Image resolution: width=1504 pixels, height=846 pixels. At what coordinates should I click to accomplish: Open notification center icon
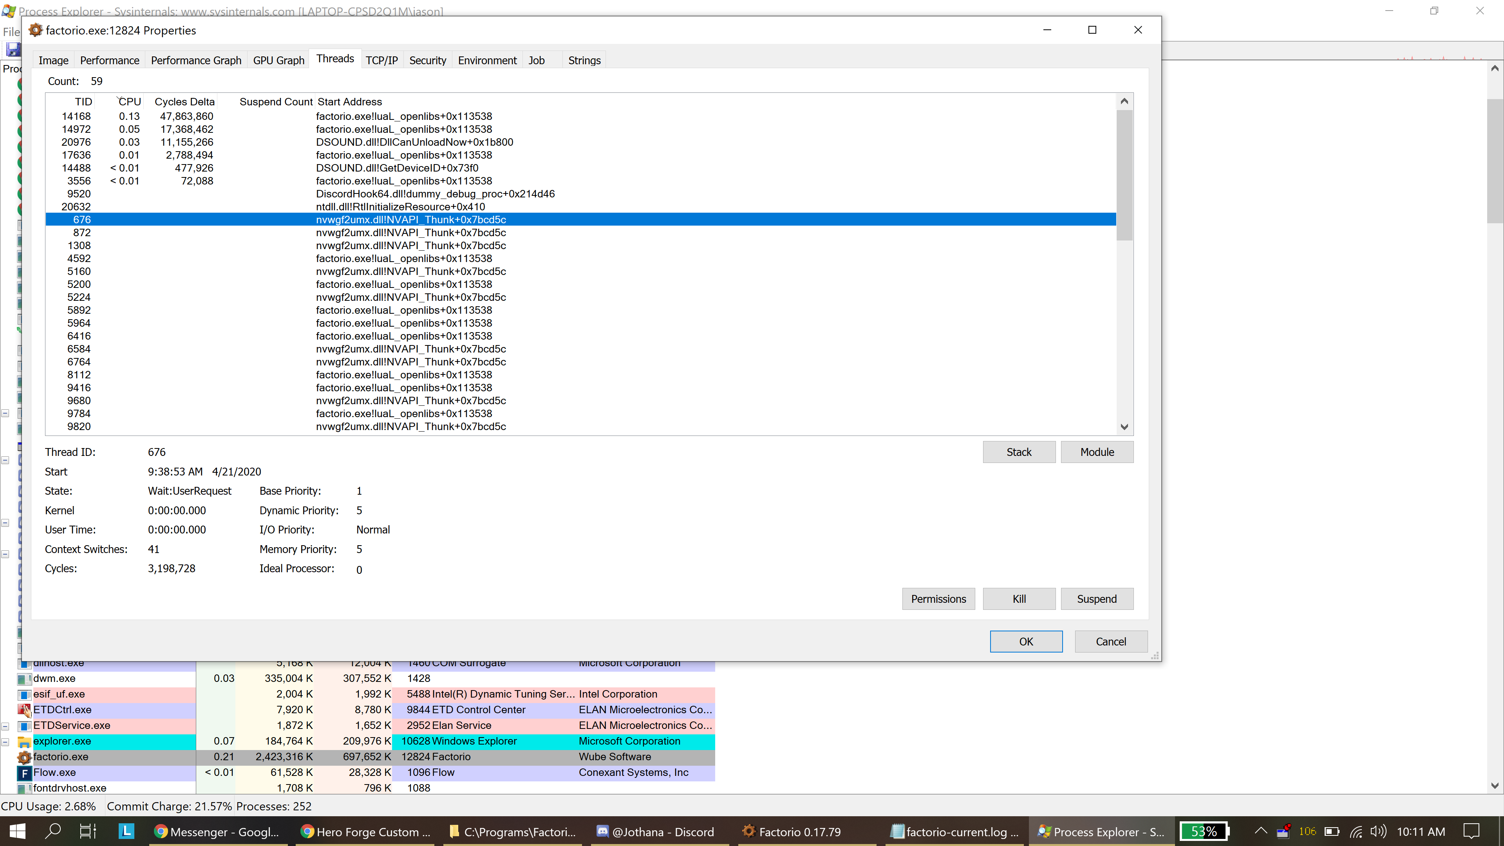pos(1471,832)
